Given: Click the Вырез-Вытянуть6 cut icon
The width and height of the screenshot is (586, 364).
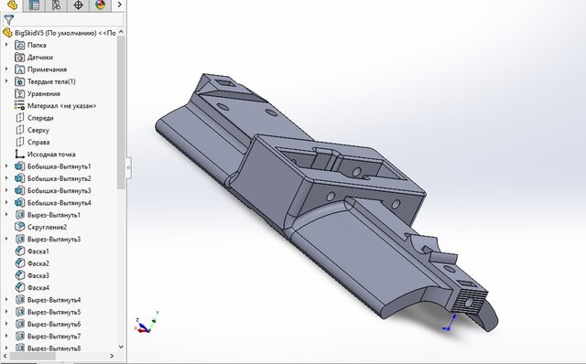Looking at the screenshot, I should click(x=19, y=324).
